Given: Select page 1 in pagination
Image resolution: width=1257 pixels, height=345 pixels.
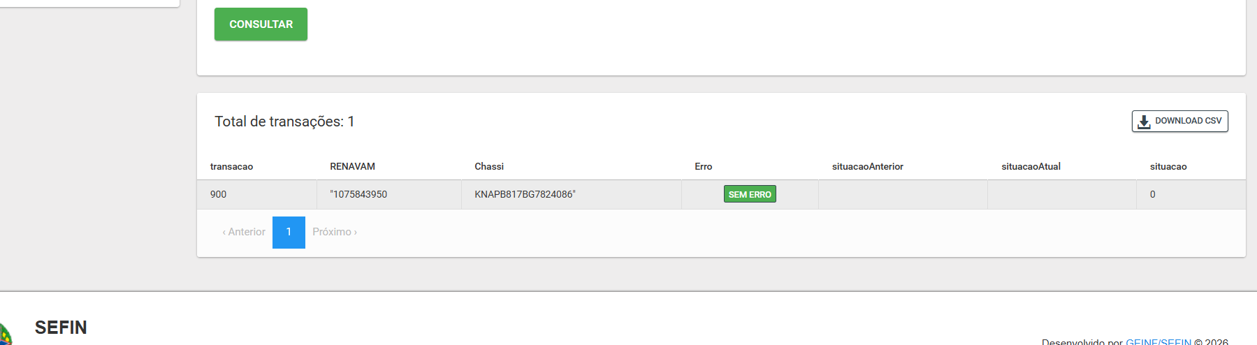Looking at the screenshot, I should (289, 232).
